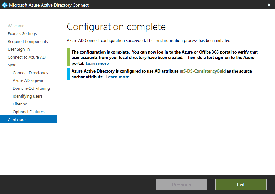
Task: Open Learn more link about source anchor
Action: point(118,77)
